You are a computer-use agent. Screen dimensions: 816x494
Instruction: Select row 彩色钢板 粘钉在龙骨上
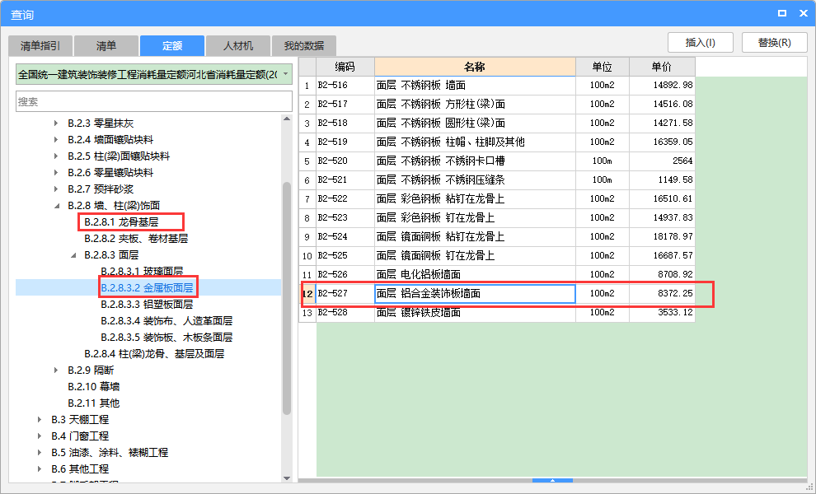(497, 198)
